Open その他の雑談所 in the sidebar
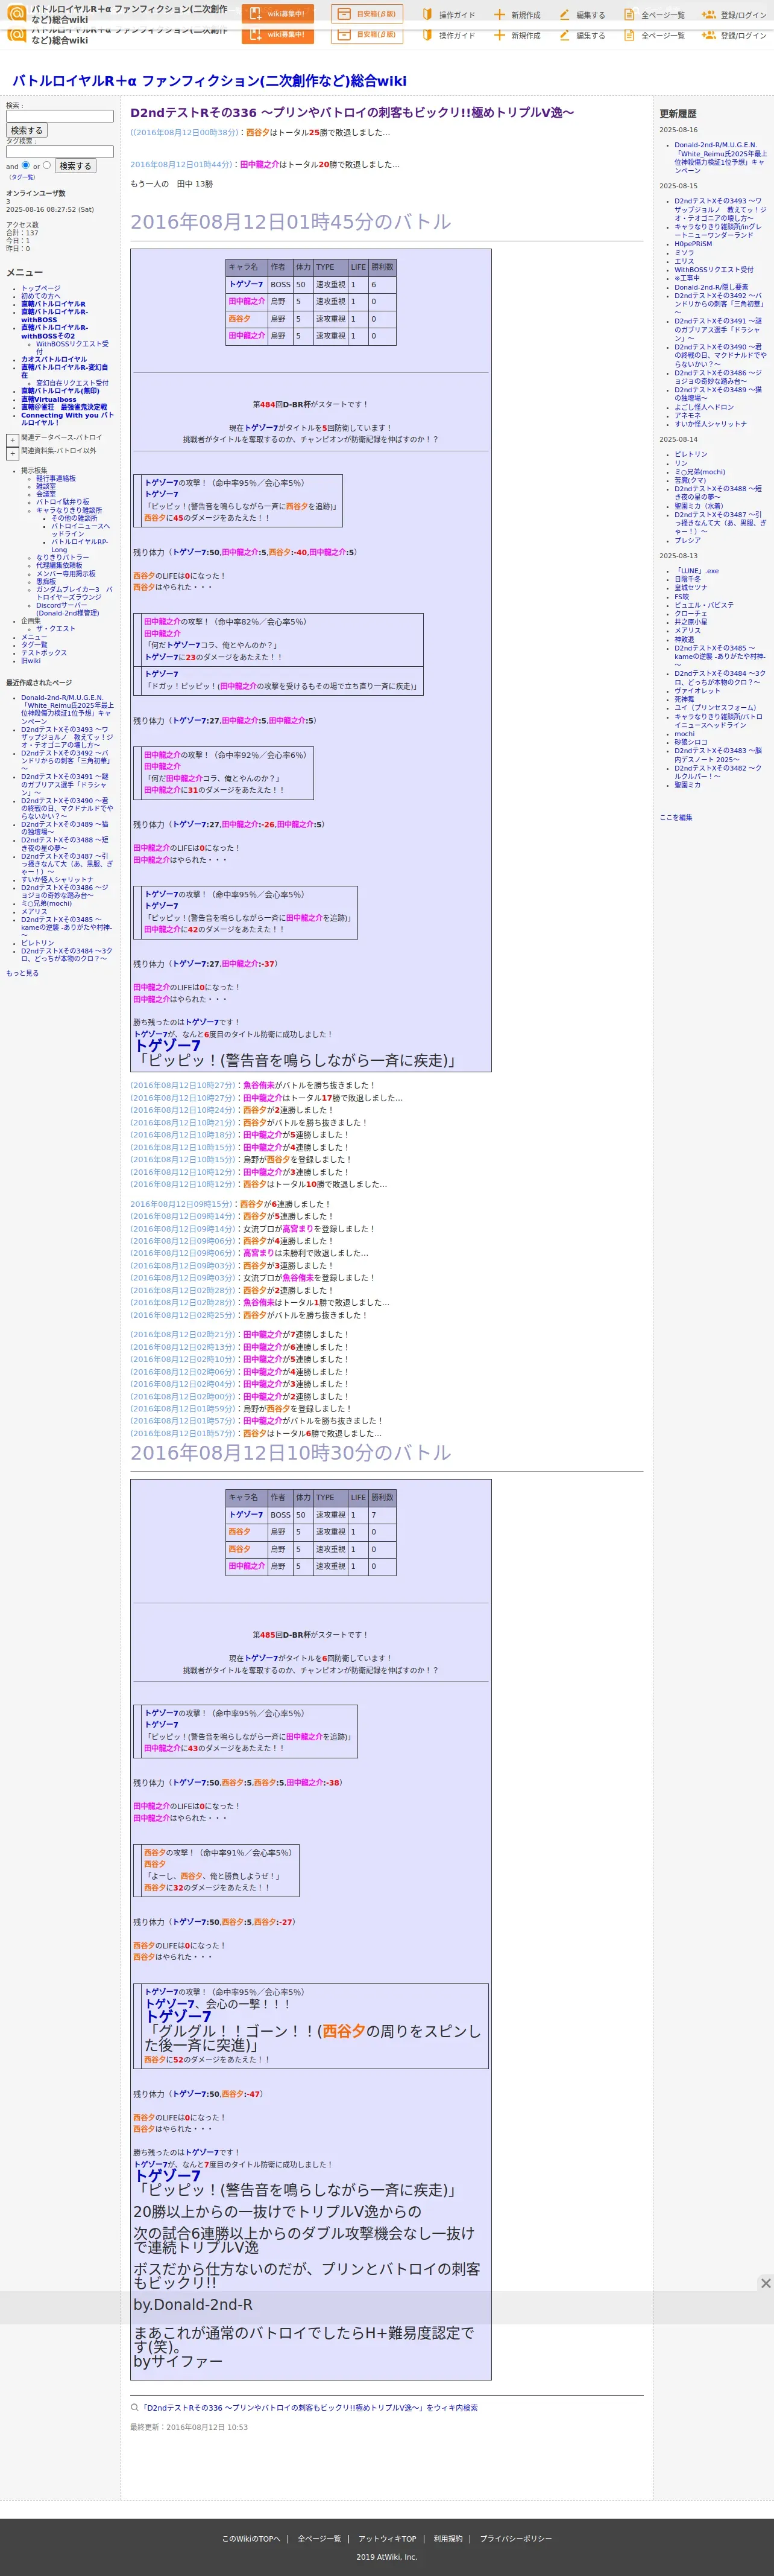Viewport: 774px width, 2576px height. click(x=75, y=518)
